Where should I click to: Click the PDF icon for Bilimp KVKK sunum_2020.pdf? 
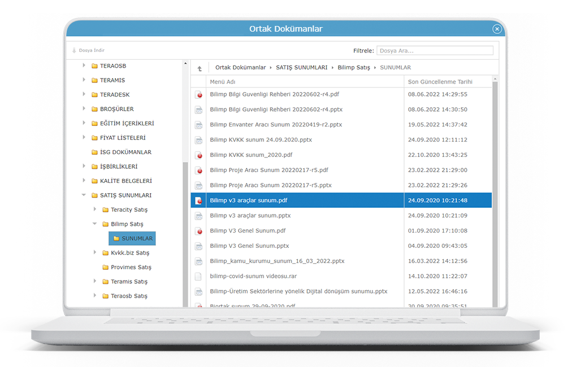click(x=199, y=155)
